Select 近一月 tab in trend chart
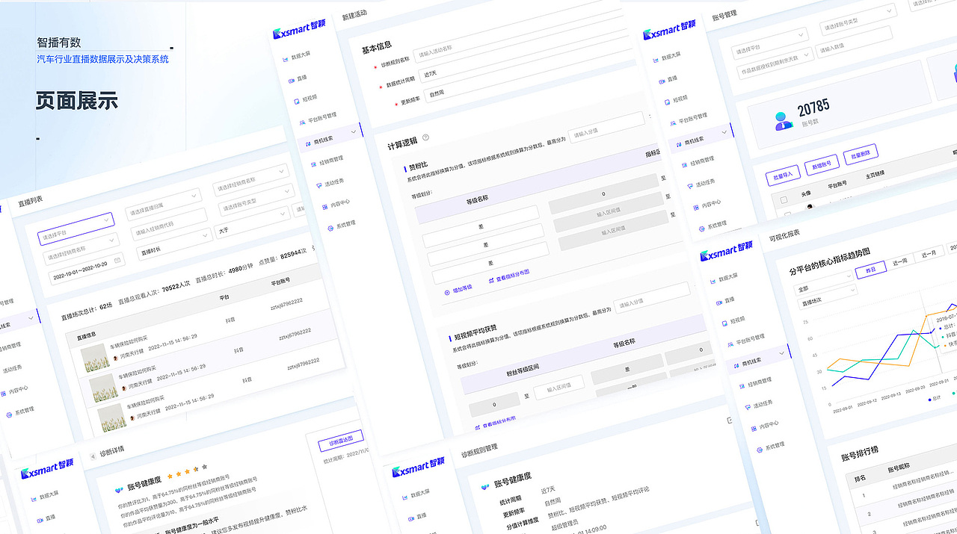957x534 pixels. click(x=929, y=253)
